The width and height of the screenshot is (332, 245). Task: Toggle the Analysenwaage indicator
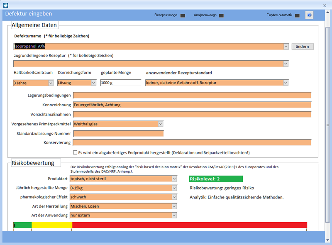[221, 15]
